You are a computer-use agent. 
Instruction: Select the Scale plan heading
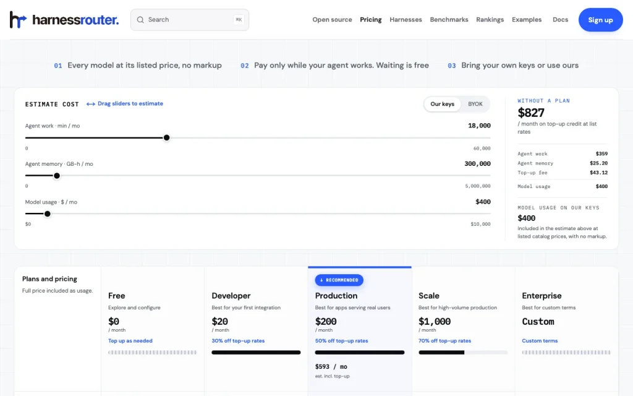429,296
